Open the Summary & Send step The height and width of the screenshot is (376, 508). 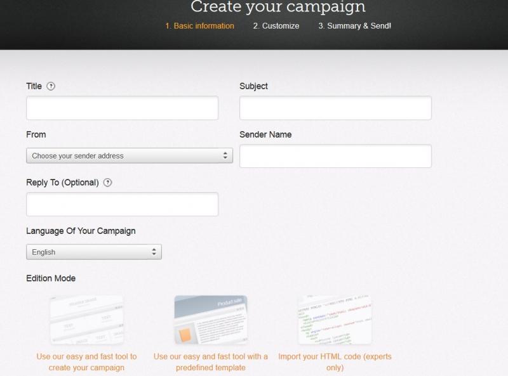pyautogui.click(x=354, y=26)
